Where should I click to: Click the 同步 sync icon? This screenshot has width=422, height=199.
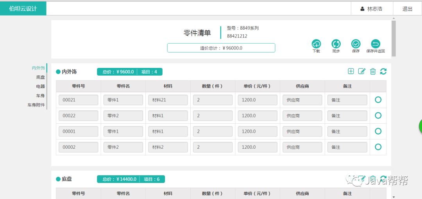coord(336,44)
